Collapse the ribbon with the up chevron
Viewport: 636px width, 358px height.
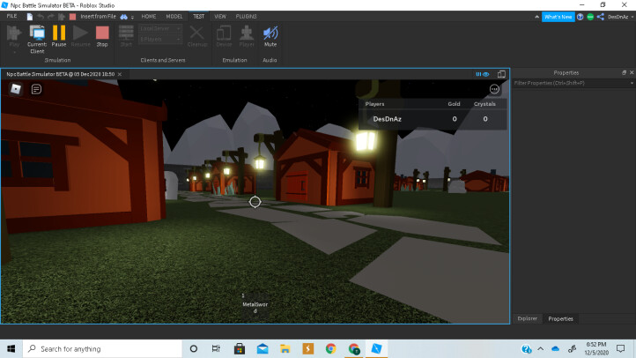(536, 17)
